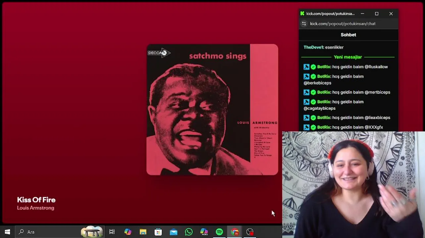Click the Satchmo Sings album cover
This screenshot has height=238, width=425.
(x=212, y=109)
